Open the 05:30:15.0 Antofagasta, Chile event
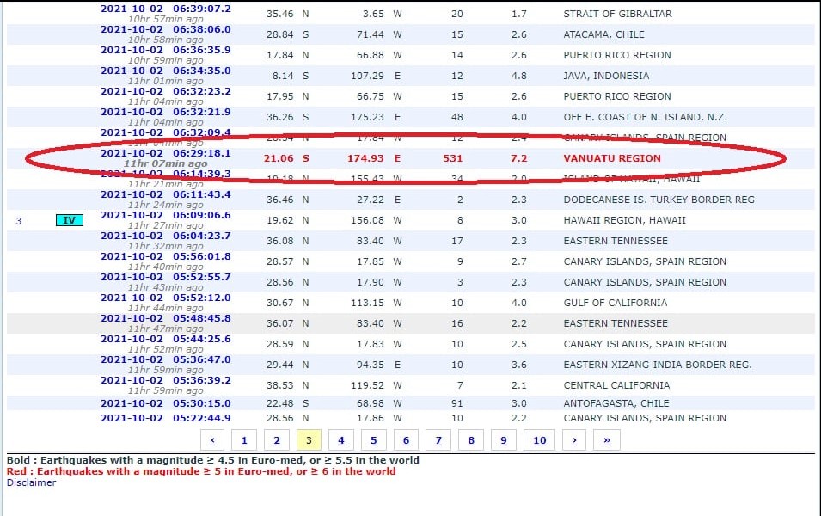 165,402
